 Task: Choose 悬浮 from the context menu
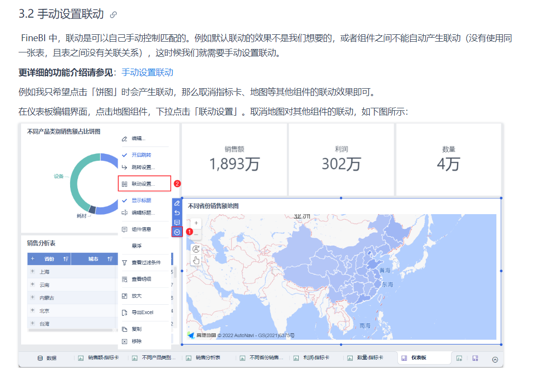[x=137, y=246]
